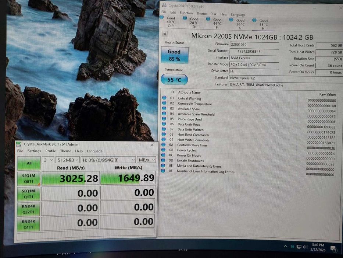Click the Power On Count value 36 count
Viewport: 343px width, 258px height.
coord(329,66)
